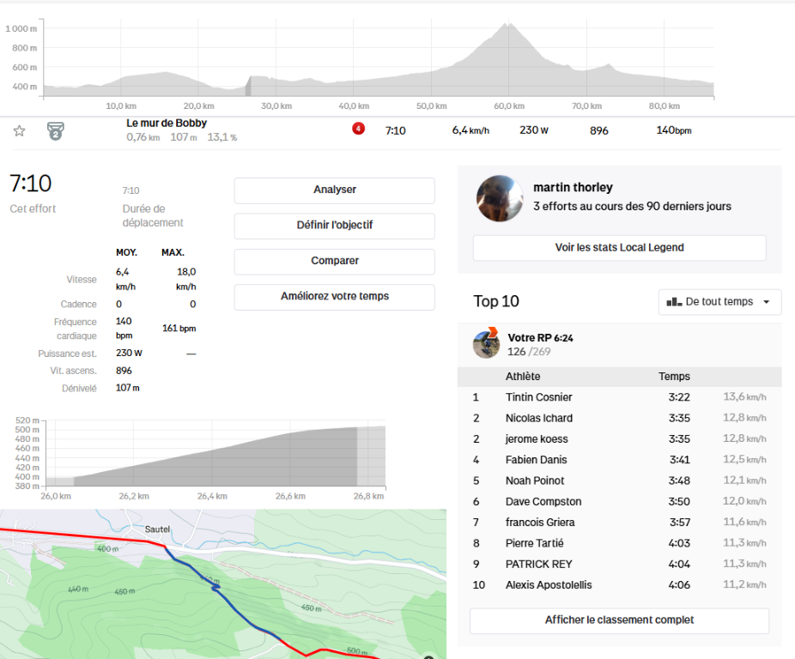Open Noah Poinot in the leaderboard
Screen dimensions: 795x659
(535, 481)
